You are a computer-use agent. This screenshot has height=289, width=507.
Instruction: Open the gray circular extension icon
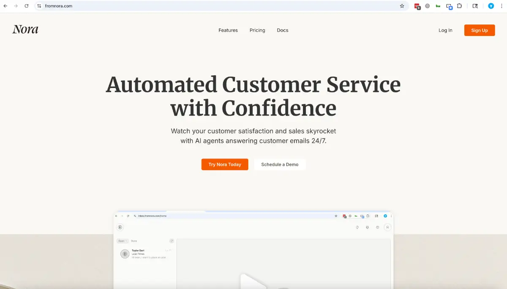pyautogui.click(x=428, y=6)
